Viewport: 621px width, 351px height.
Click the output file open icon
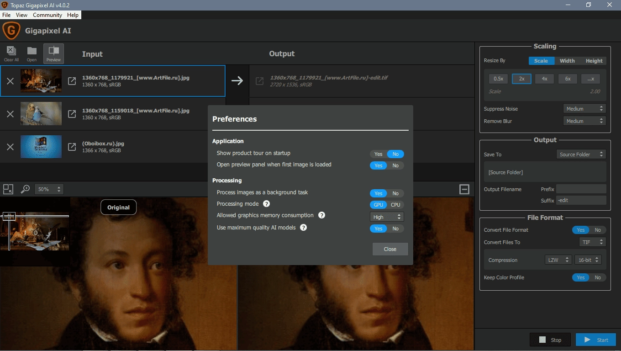tap(259, 81)
